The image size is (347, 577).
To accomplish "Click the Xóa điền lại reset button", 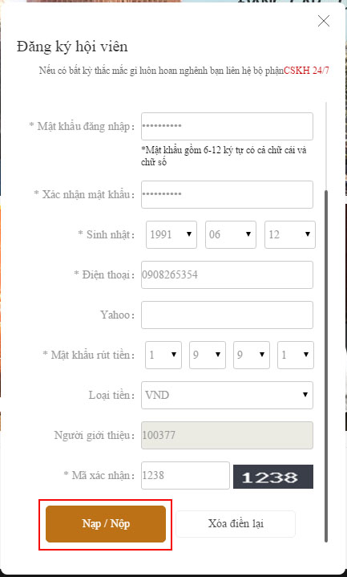I will [x=236, y=524].
